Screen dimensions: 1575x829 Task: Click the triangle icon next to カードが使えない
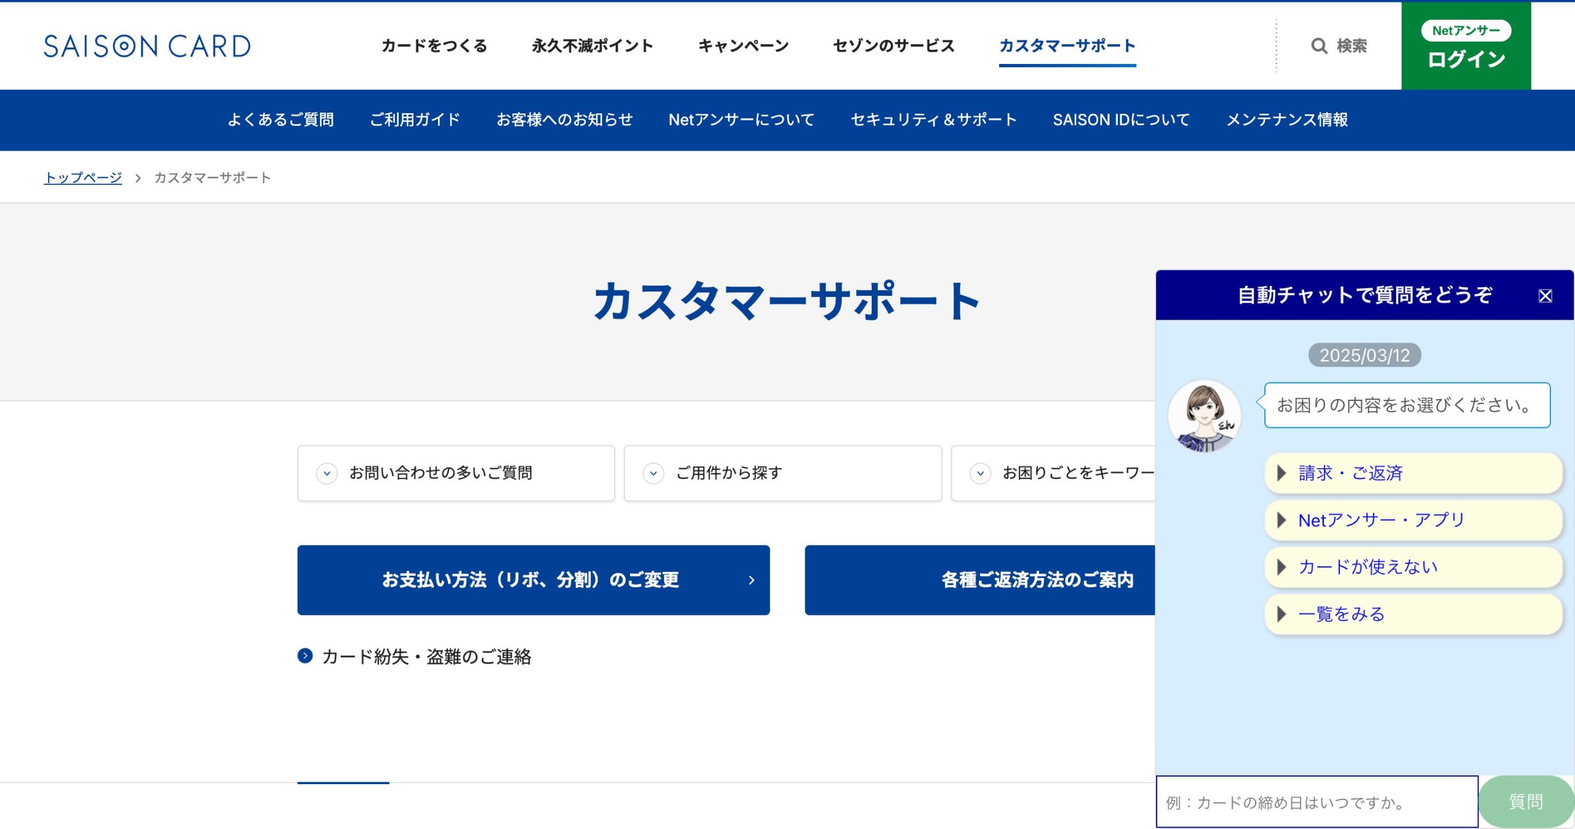tap(1282, 567)
